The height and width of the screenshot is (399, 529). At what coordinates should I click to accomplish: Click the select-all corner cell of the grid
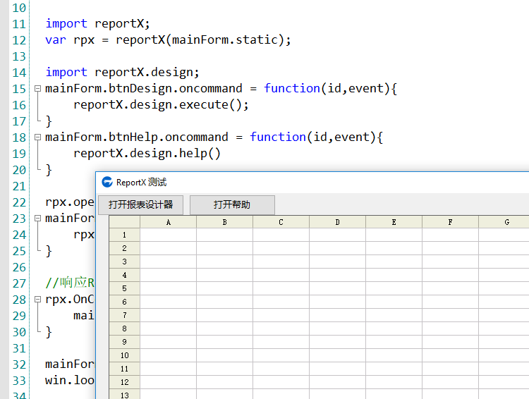pyautogui.click(x=125, y=222)
